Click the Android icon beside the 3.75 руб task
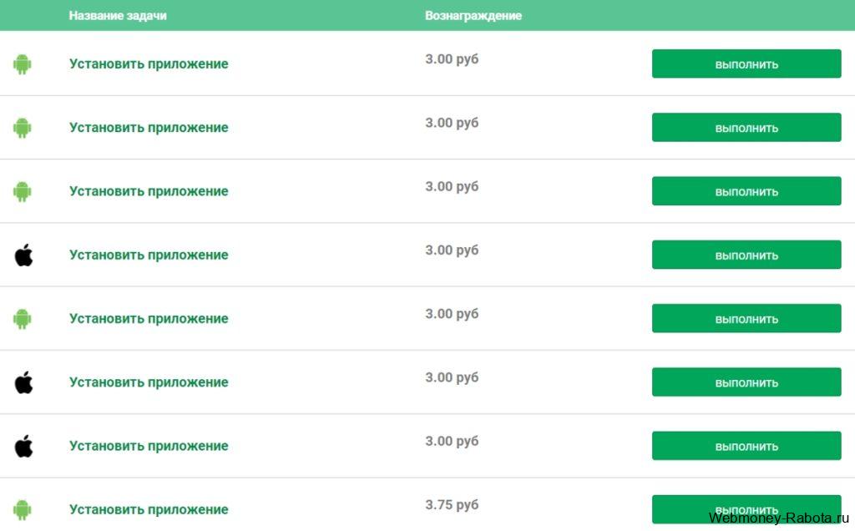 23,510
